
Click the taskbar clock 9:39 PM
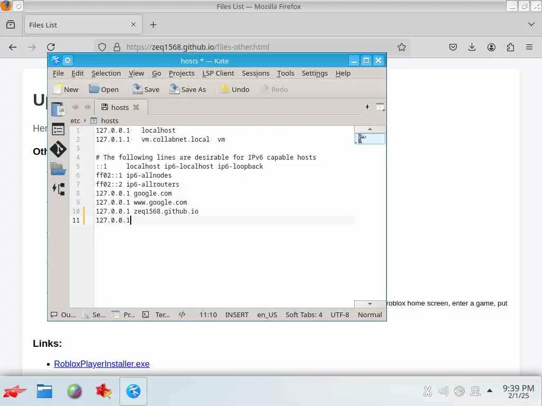518,392
